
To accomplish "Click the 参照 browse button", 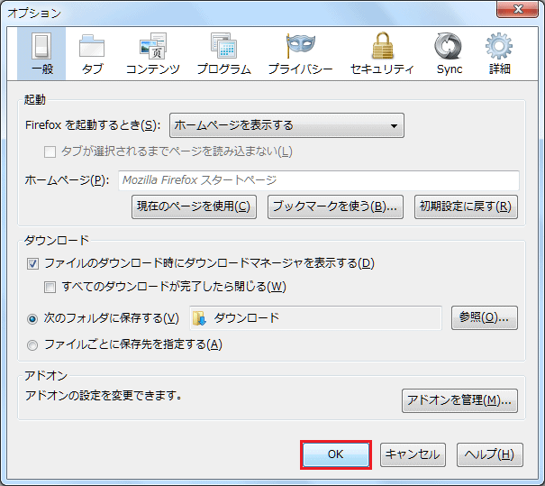I will (485, 317).
